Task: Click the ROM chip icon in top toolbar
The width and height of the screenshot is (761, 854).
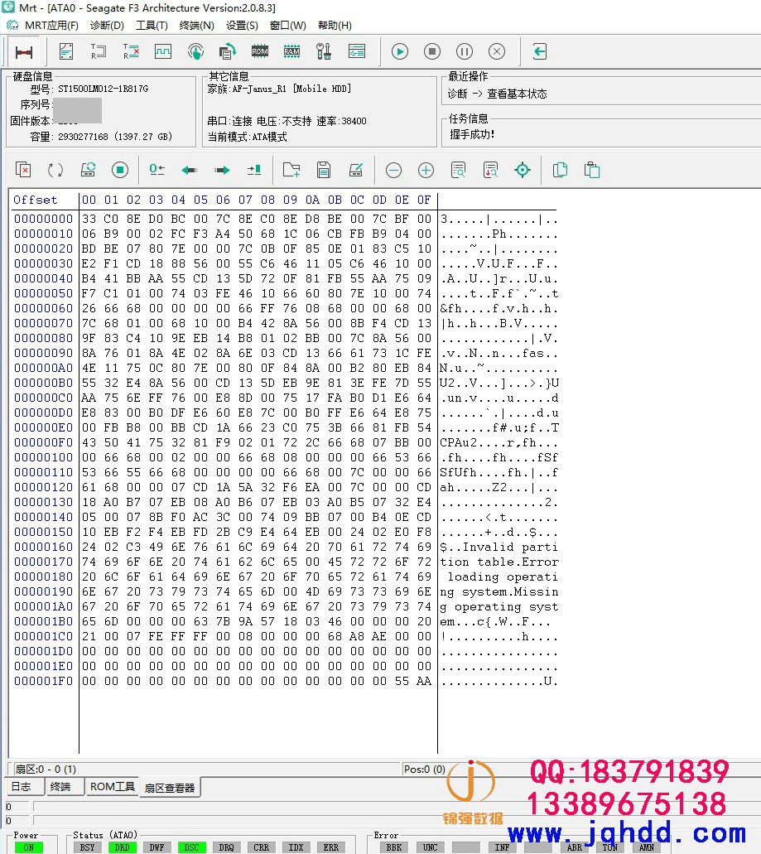Action: tap(260, 51)
